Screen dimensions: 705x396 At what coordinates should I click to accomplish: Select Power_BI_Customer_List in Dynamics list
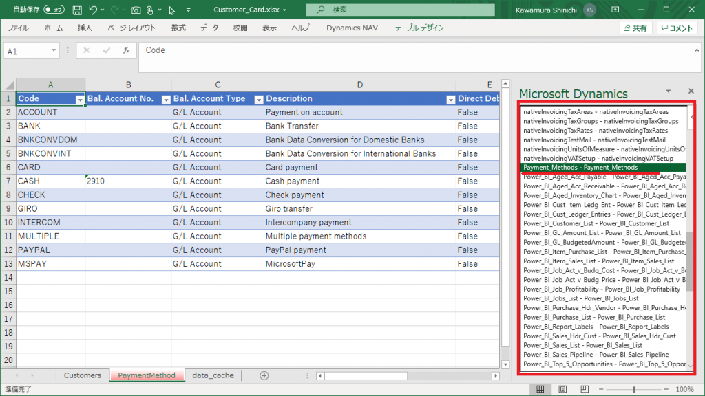tap(604, 223)
